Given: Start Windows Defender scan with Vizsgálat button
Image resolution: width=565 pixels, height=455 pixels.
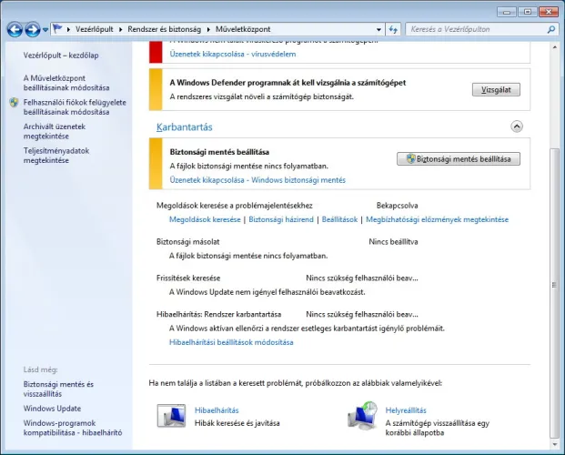Looking at the screenshot, I should (496, 90).
